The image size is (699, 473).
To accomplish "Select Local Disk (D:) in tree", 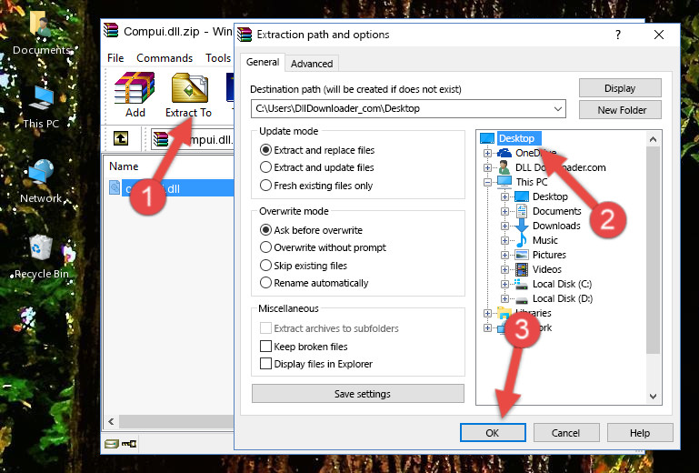I will click(562, 298).
